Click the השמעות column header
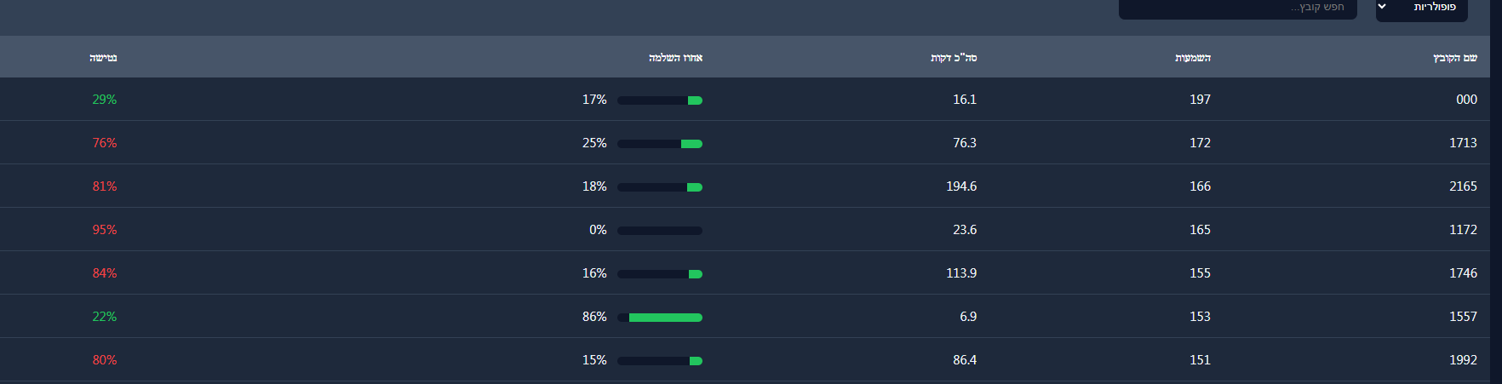 click(x=1192, y=58)
